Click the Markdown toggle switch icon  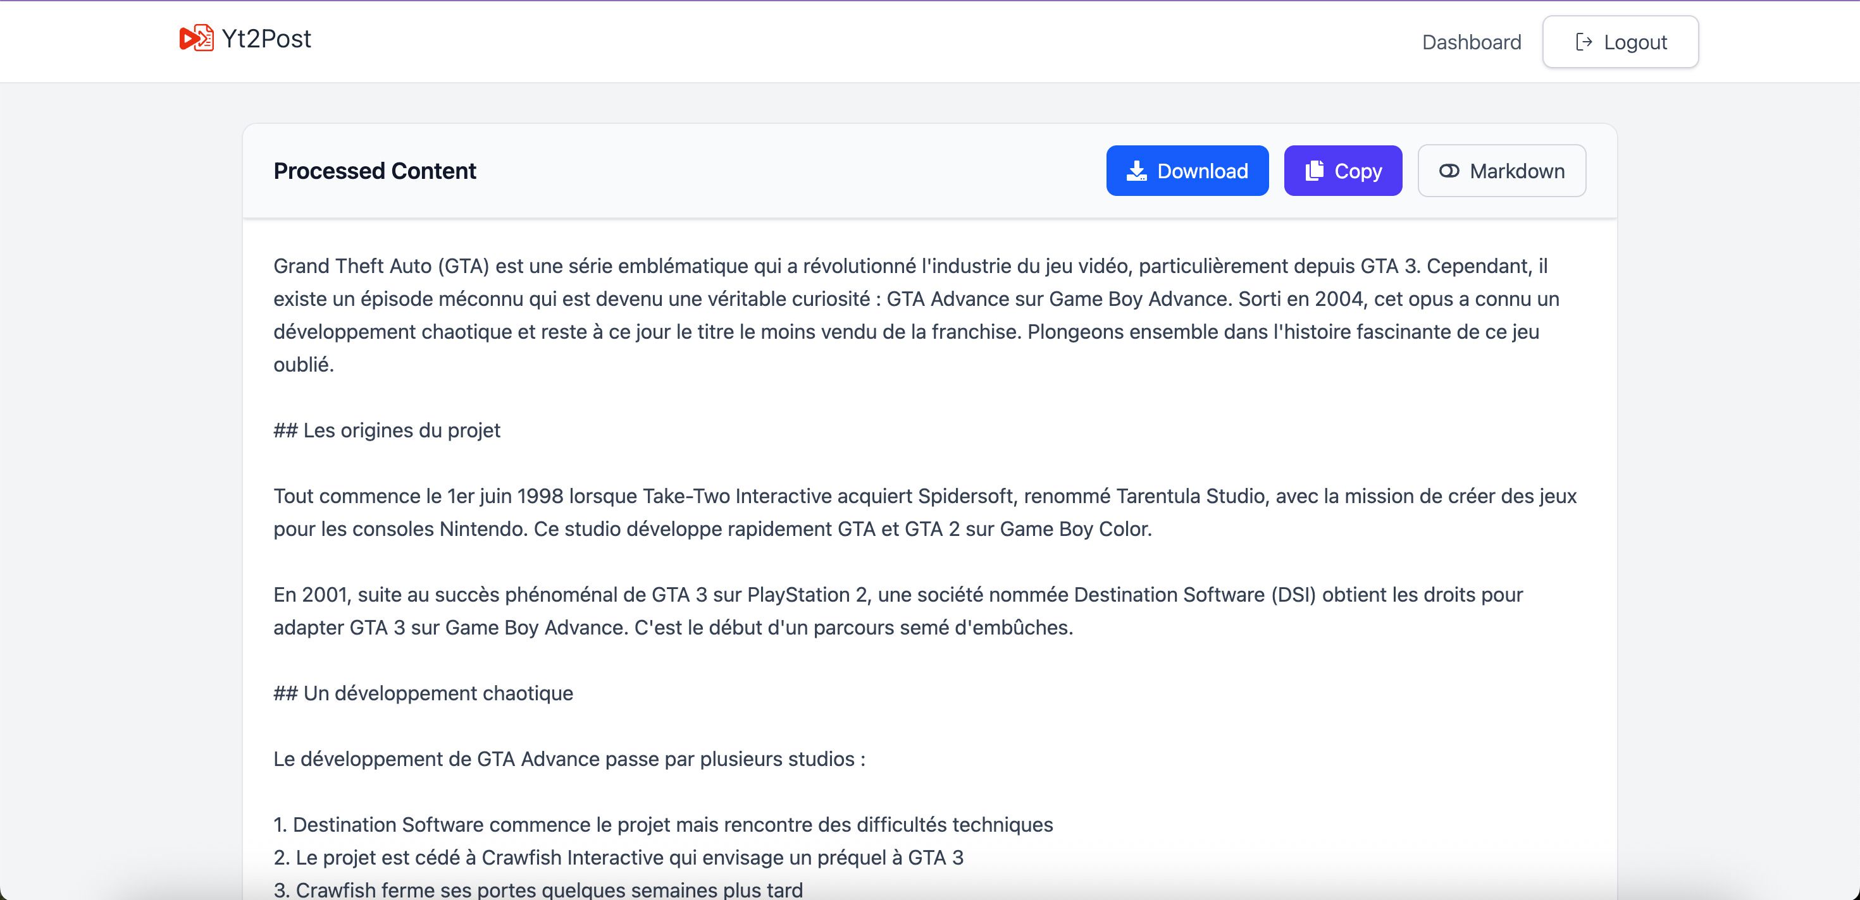click(1449, 171)
